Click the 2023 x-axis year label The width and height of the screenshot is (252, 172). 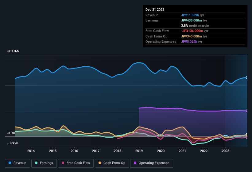click(226, 151)
